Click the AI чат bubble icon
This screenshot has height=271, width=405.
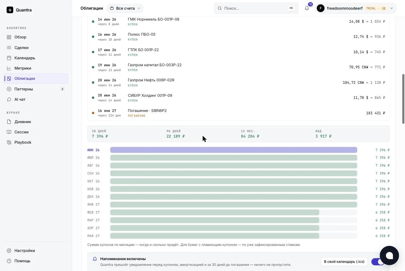pos(9,99)
